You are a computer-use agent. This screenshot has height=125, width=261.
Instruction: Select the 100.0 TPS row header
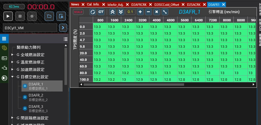tap(86, 79)
